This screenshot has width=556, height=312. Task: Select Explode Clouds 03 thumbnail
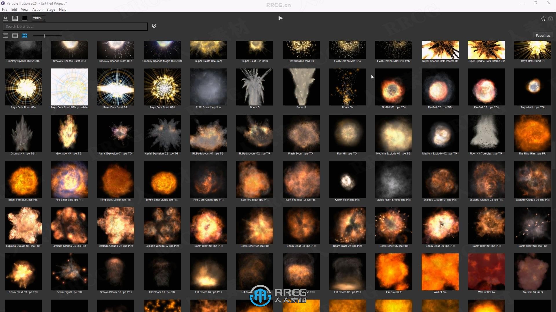(533, 179)
